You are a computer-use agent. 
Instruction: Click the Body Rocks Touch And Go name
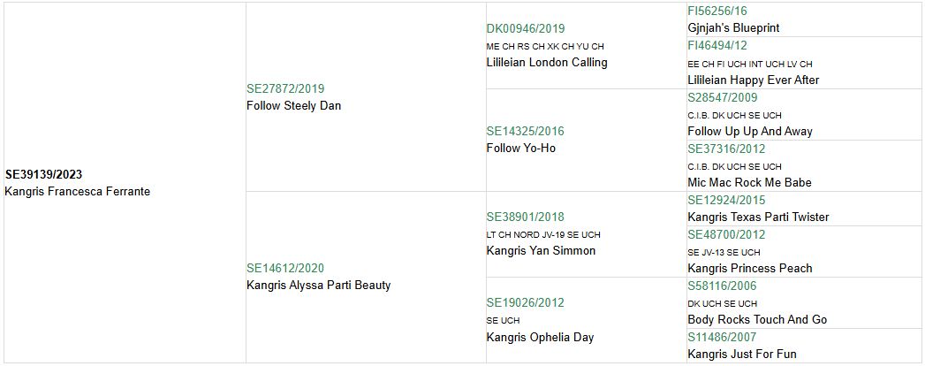click(x=757, y=319)
